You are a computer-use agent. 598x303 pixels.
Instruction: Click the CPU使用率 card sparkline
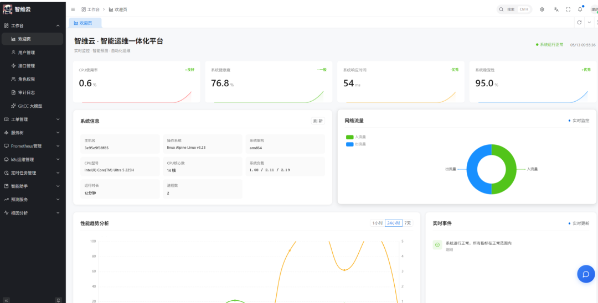pyautogui.click(x=137, y=97)
